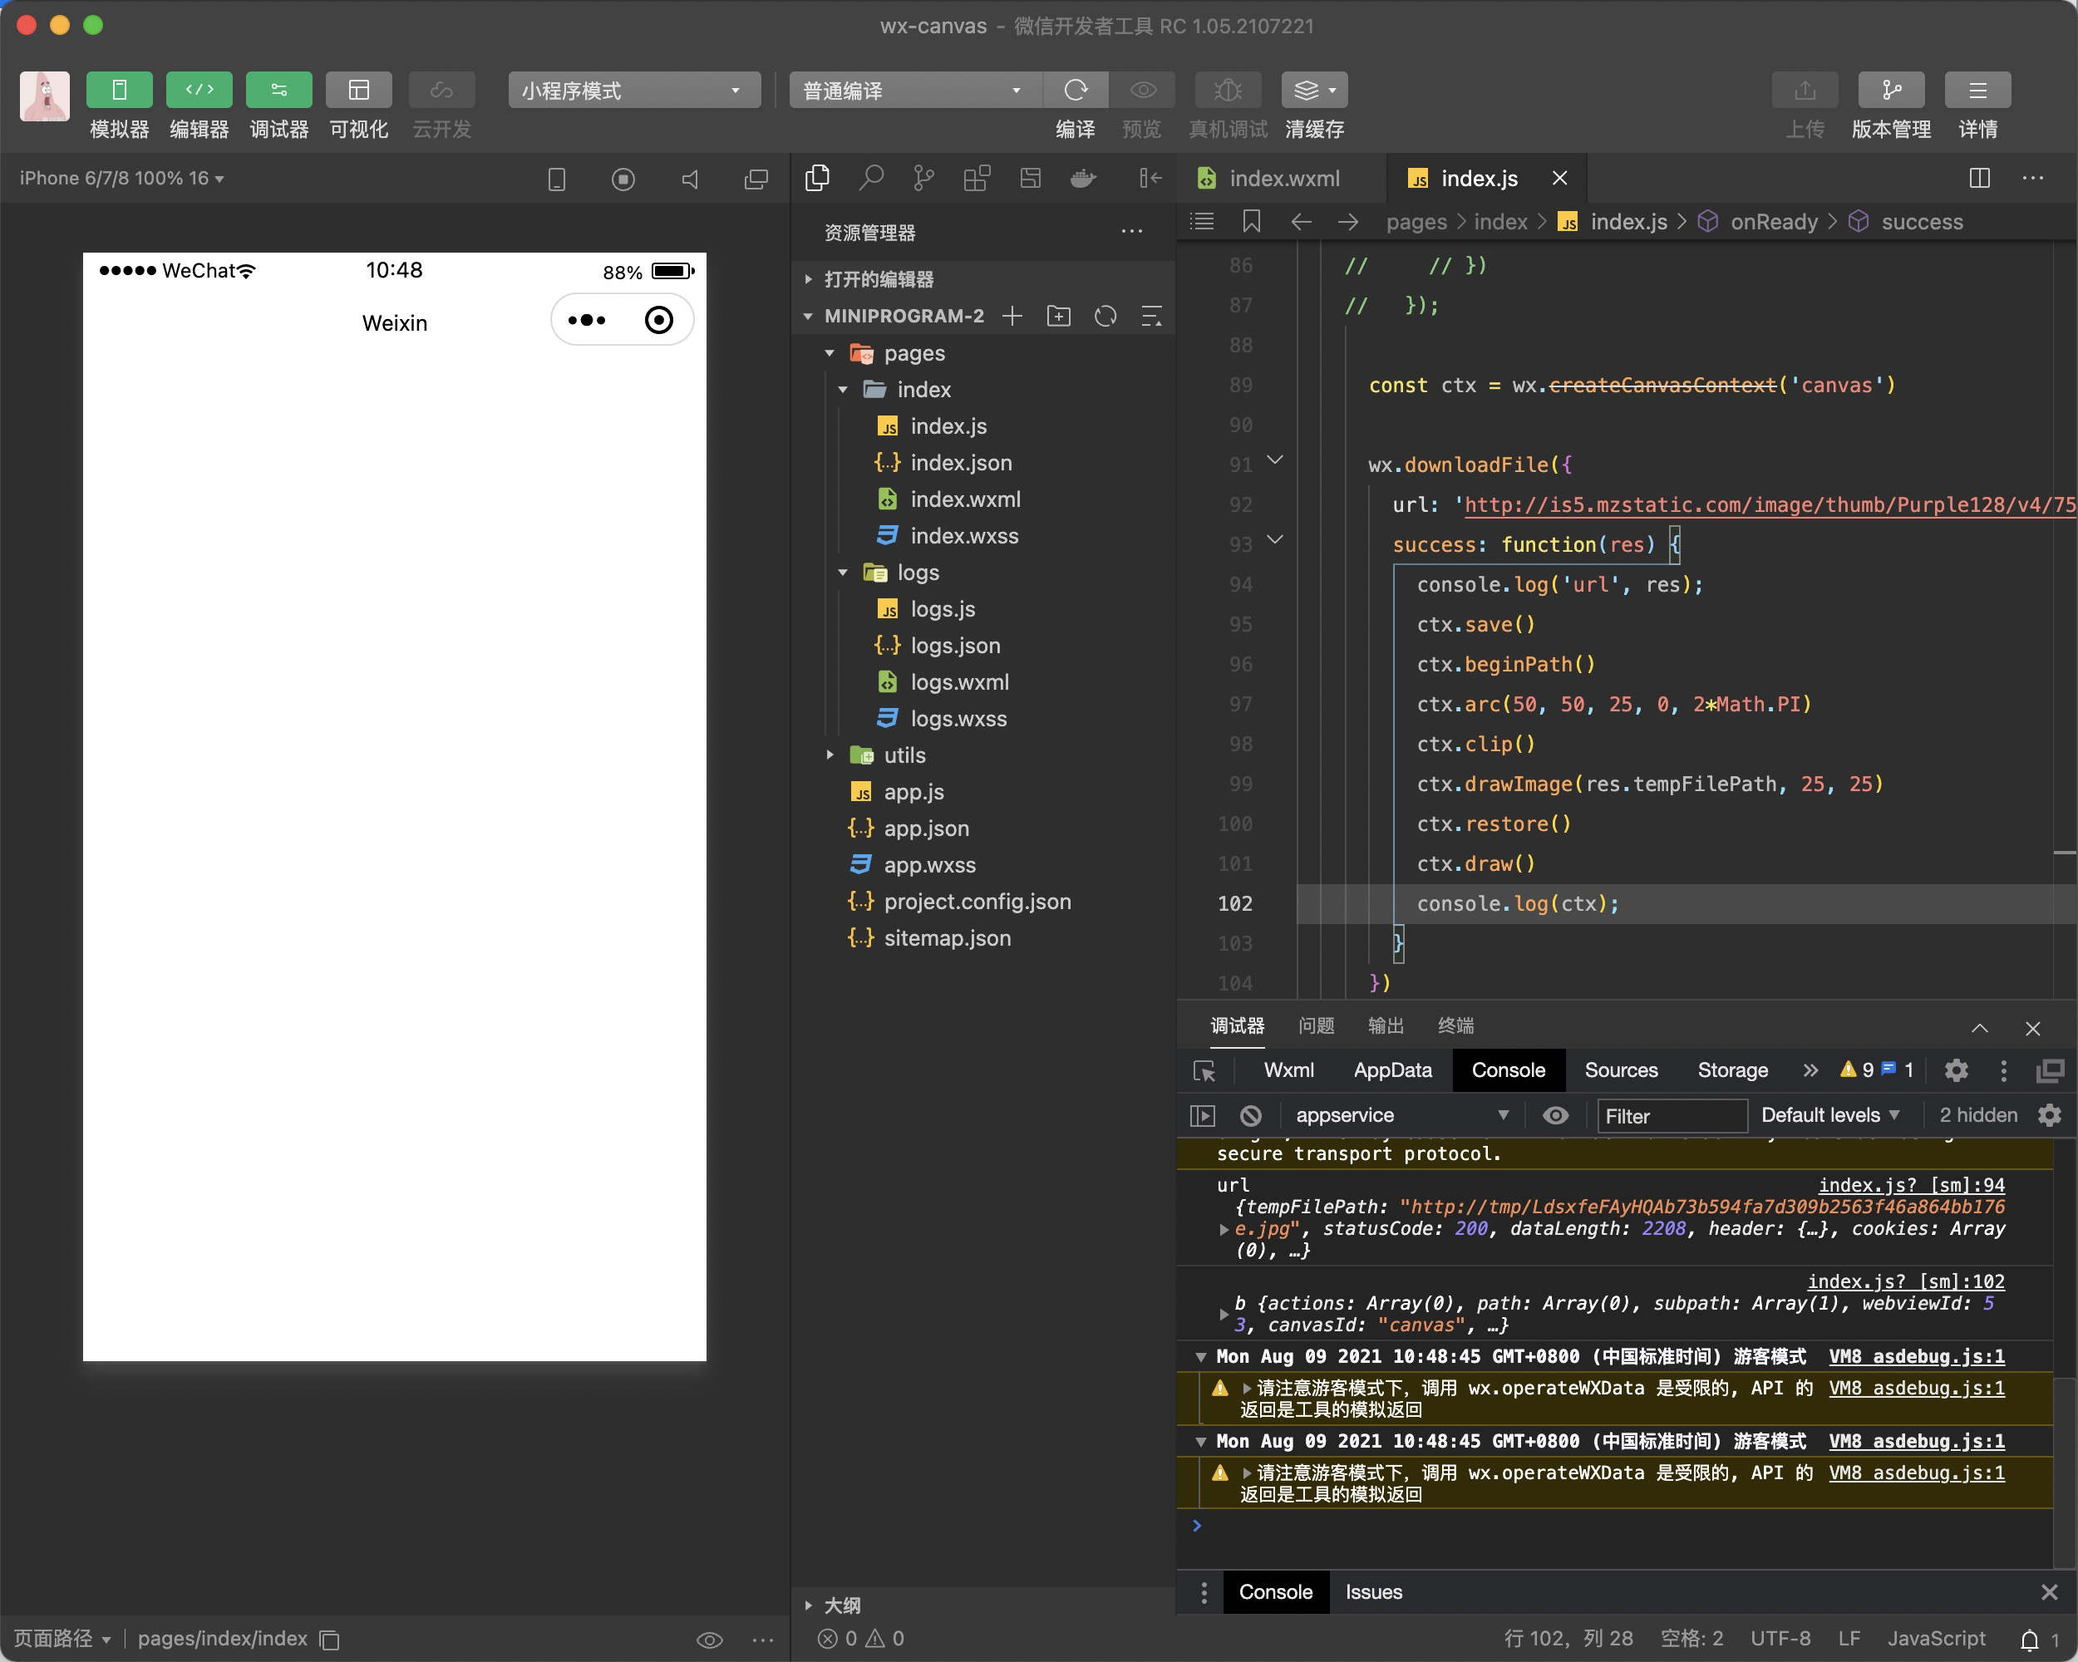Toggle the editor panel button
The height and width of the screenshot is (1662, 2078).
coord(199,91)
